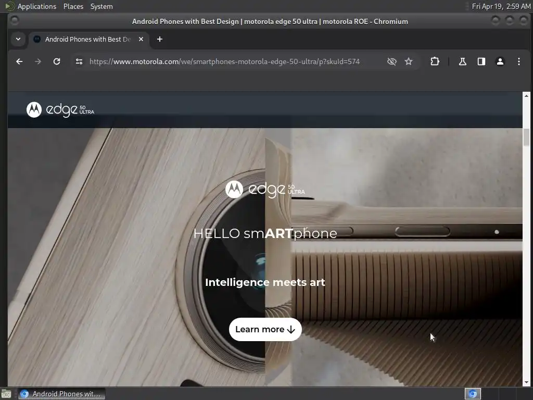Reload the Motorola page
Image resolution: width=533 pixels, height=400 pixels.
(57, 61)
